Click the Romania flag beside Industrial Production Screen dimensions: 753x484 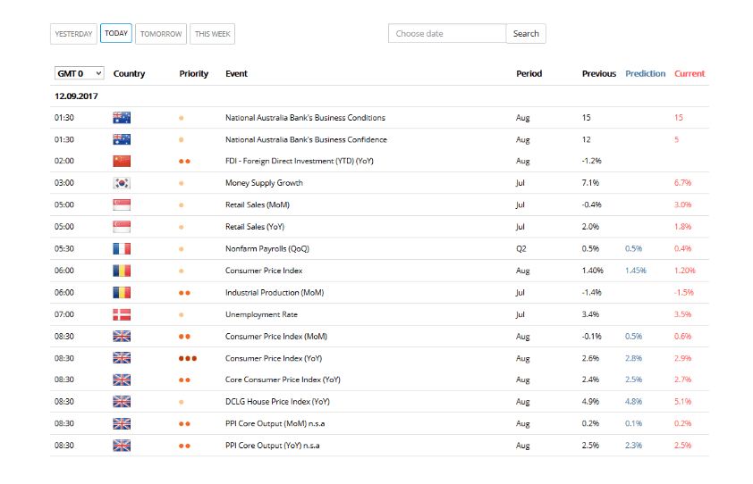122,293
